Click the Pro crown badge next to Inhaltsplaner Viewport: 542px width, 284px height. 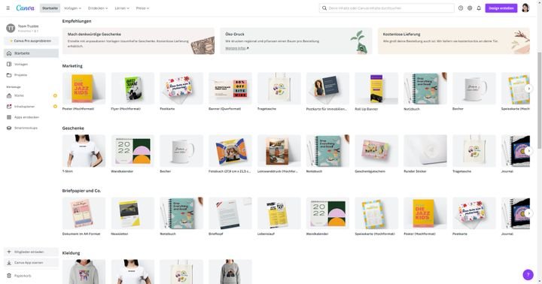55,107
